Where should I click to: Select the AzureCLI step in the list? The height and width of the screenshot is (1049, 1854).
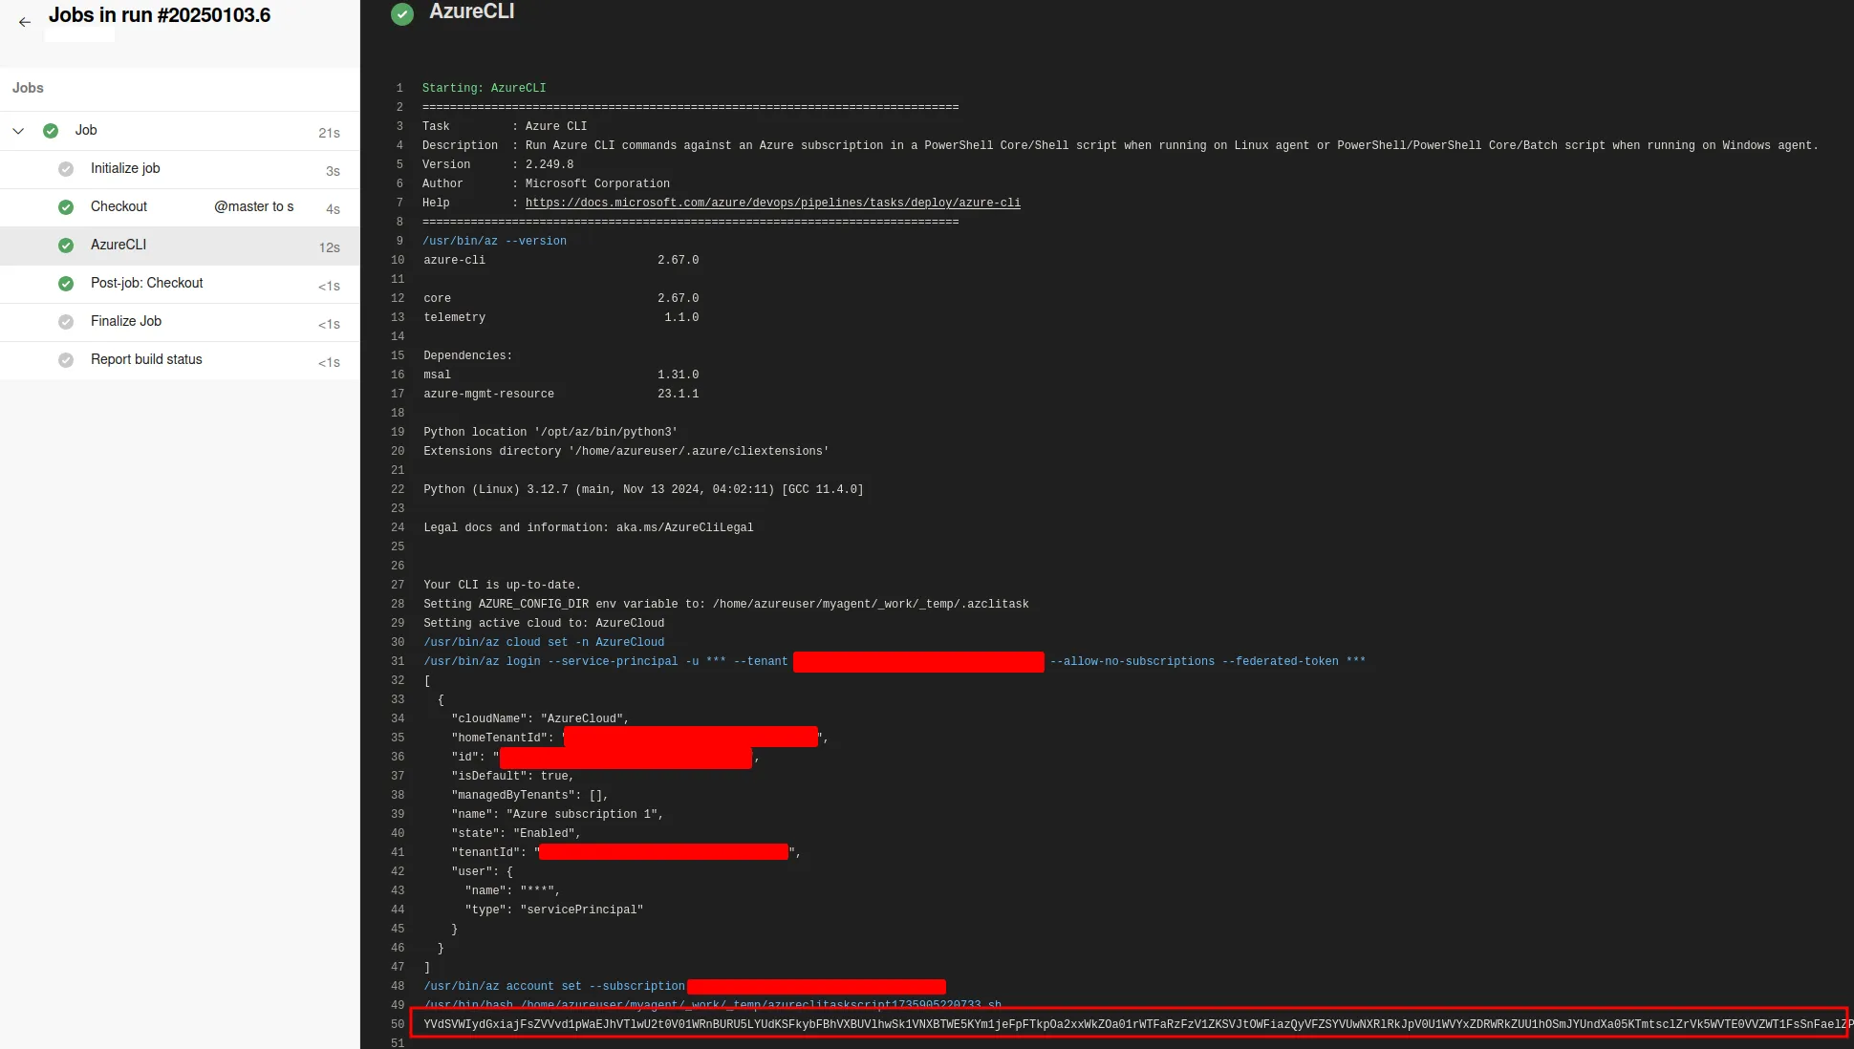(x=180, y=246)
